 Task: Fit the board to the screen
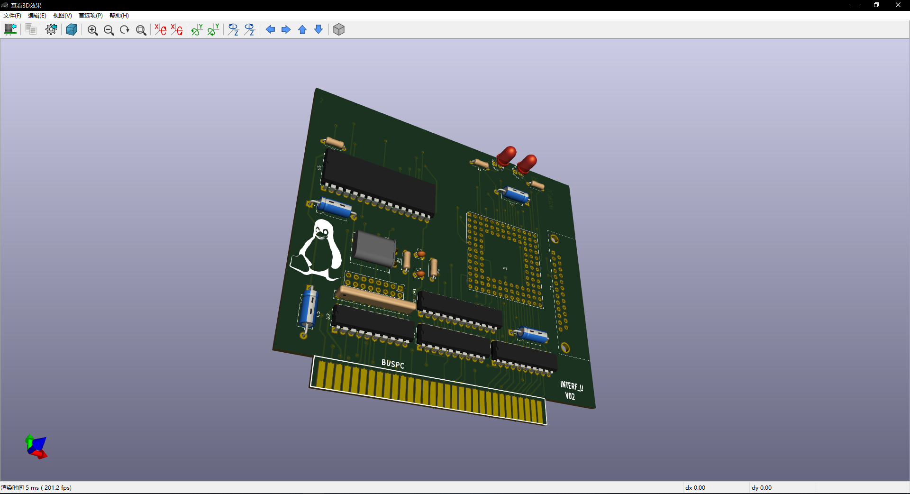point(141,30)
